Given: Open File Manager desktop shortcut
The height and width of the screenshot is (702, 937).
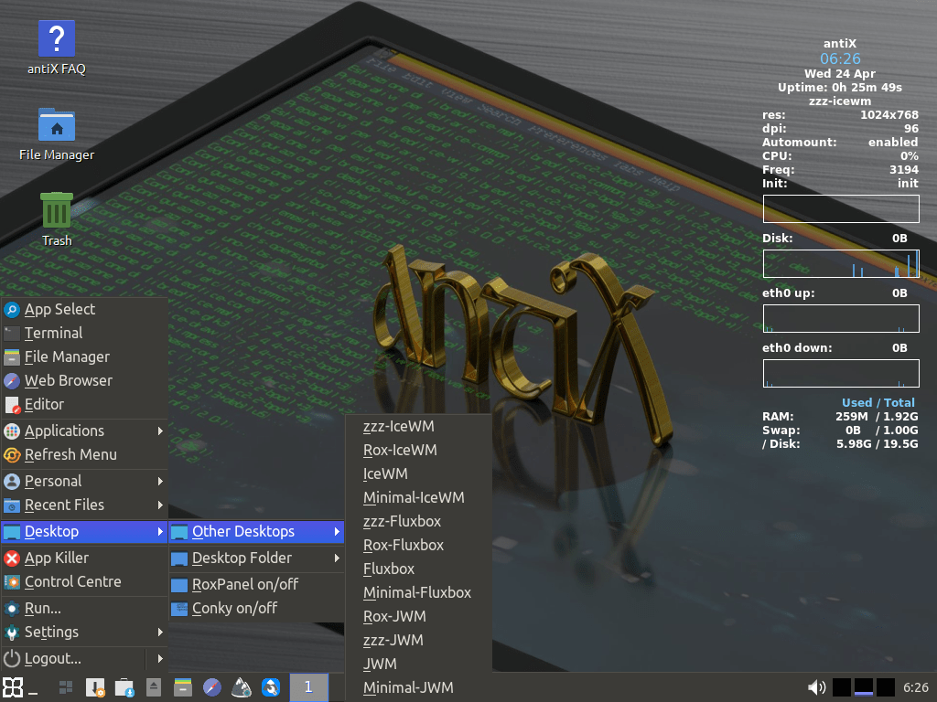Looking at the screenshot, I should pyautogui.click(x=56, y=134).
